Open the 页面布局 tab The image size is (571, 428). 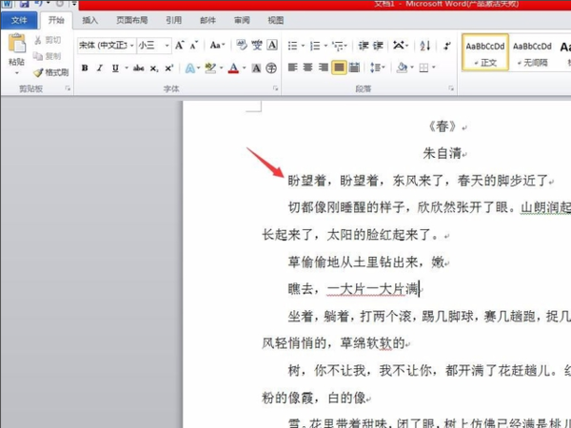(x=132, y=20)
